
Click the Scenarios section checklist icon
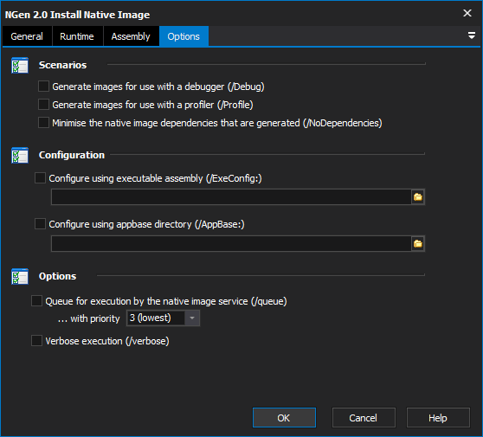pos(20,65)
